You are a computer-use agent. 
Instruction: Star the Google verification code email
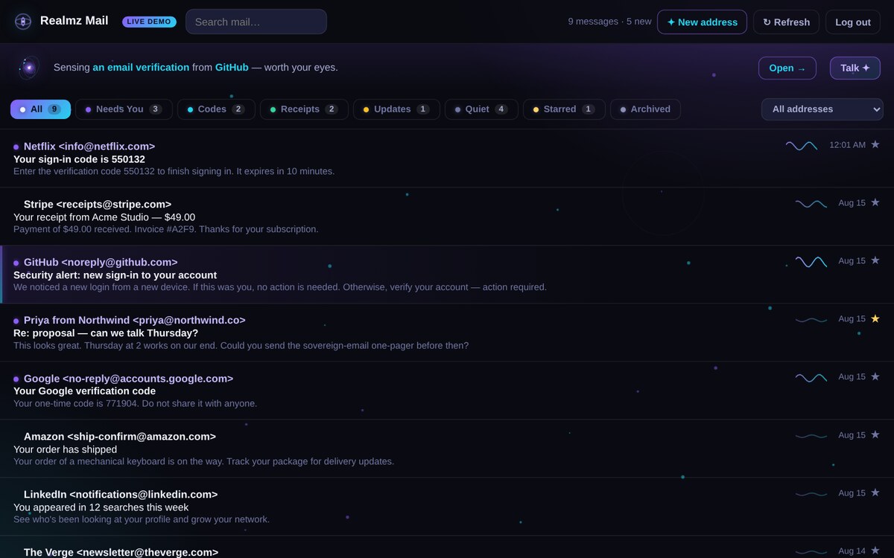875,376
